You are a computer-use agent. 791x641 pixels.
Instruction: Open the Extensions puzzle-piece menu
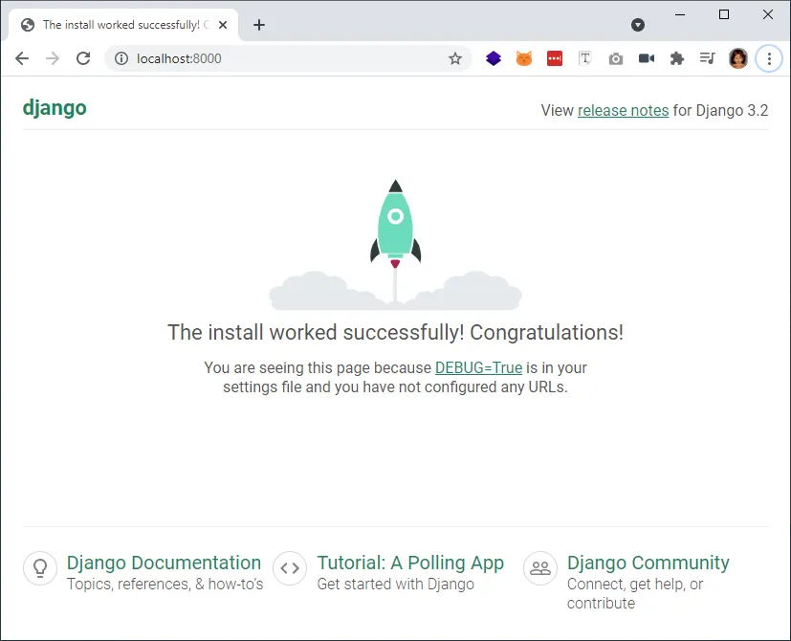coord(677,58)
